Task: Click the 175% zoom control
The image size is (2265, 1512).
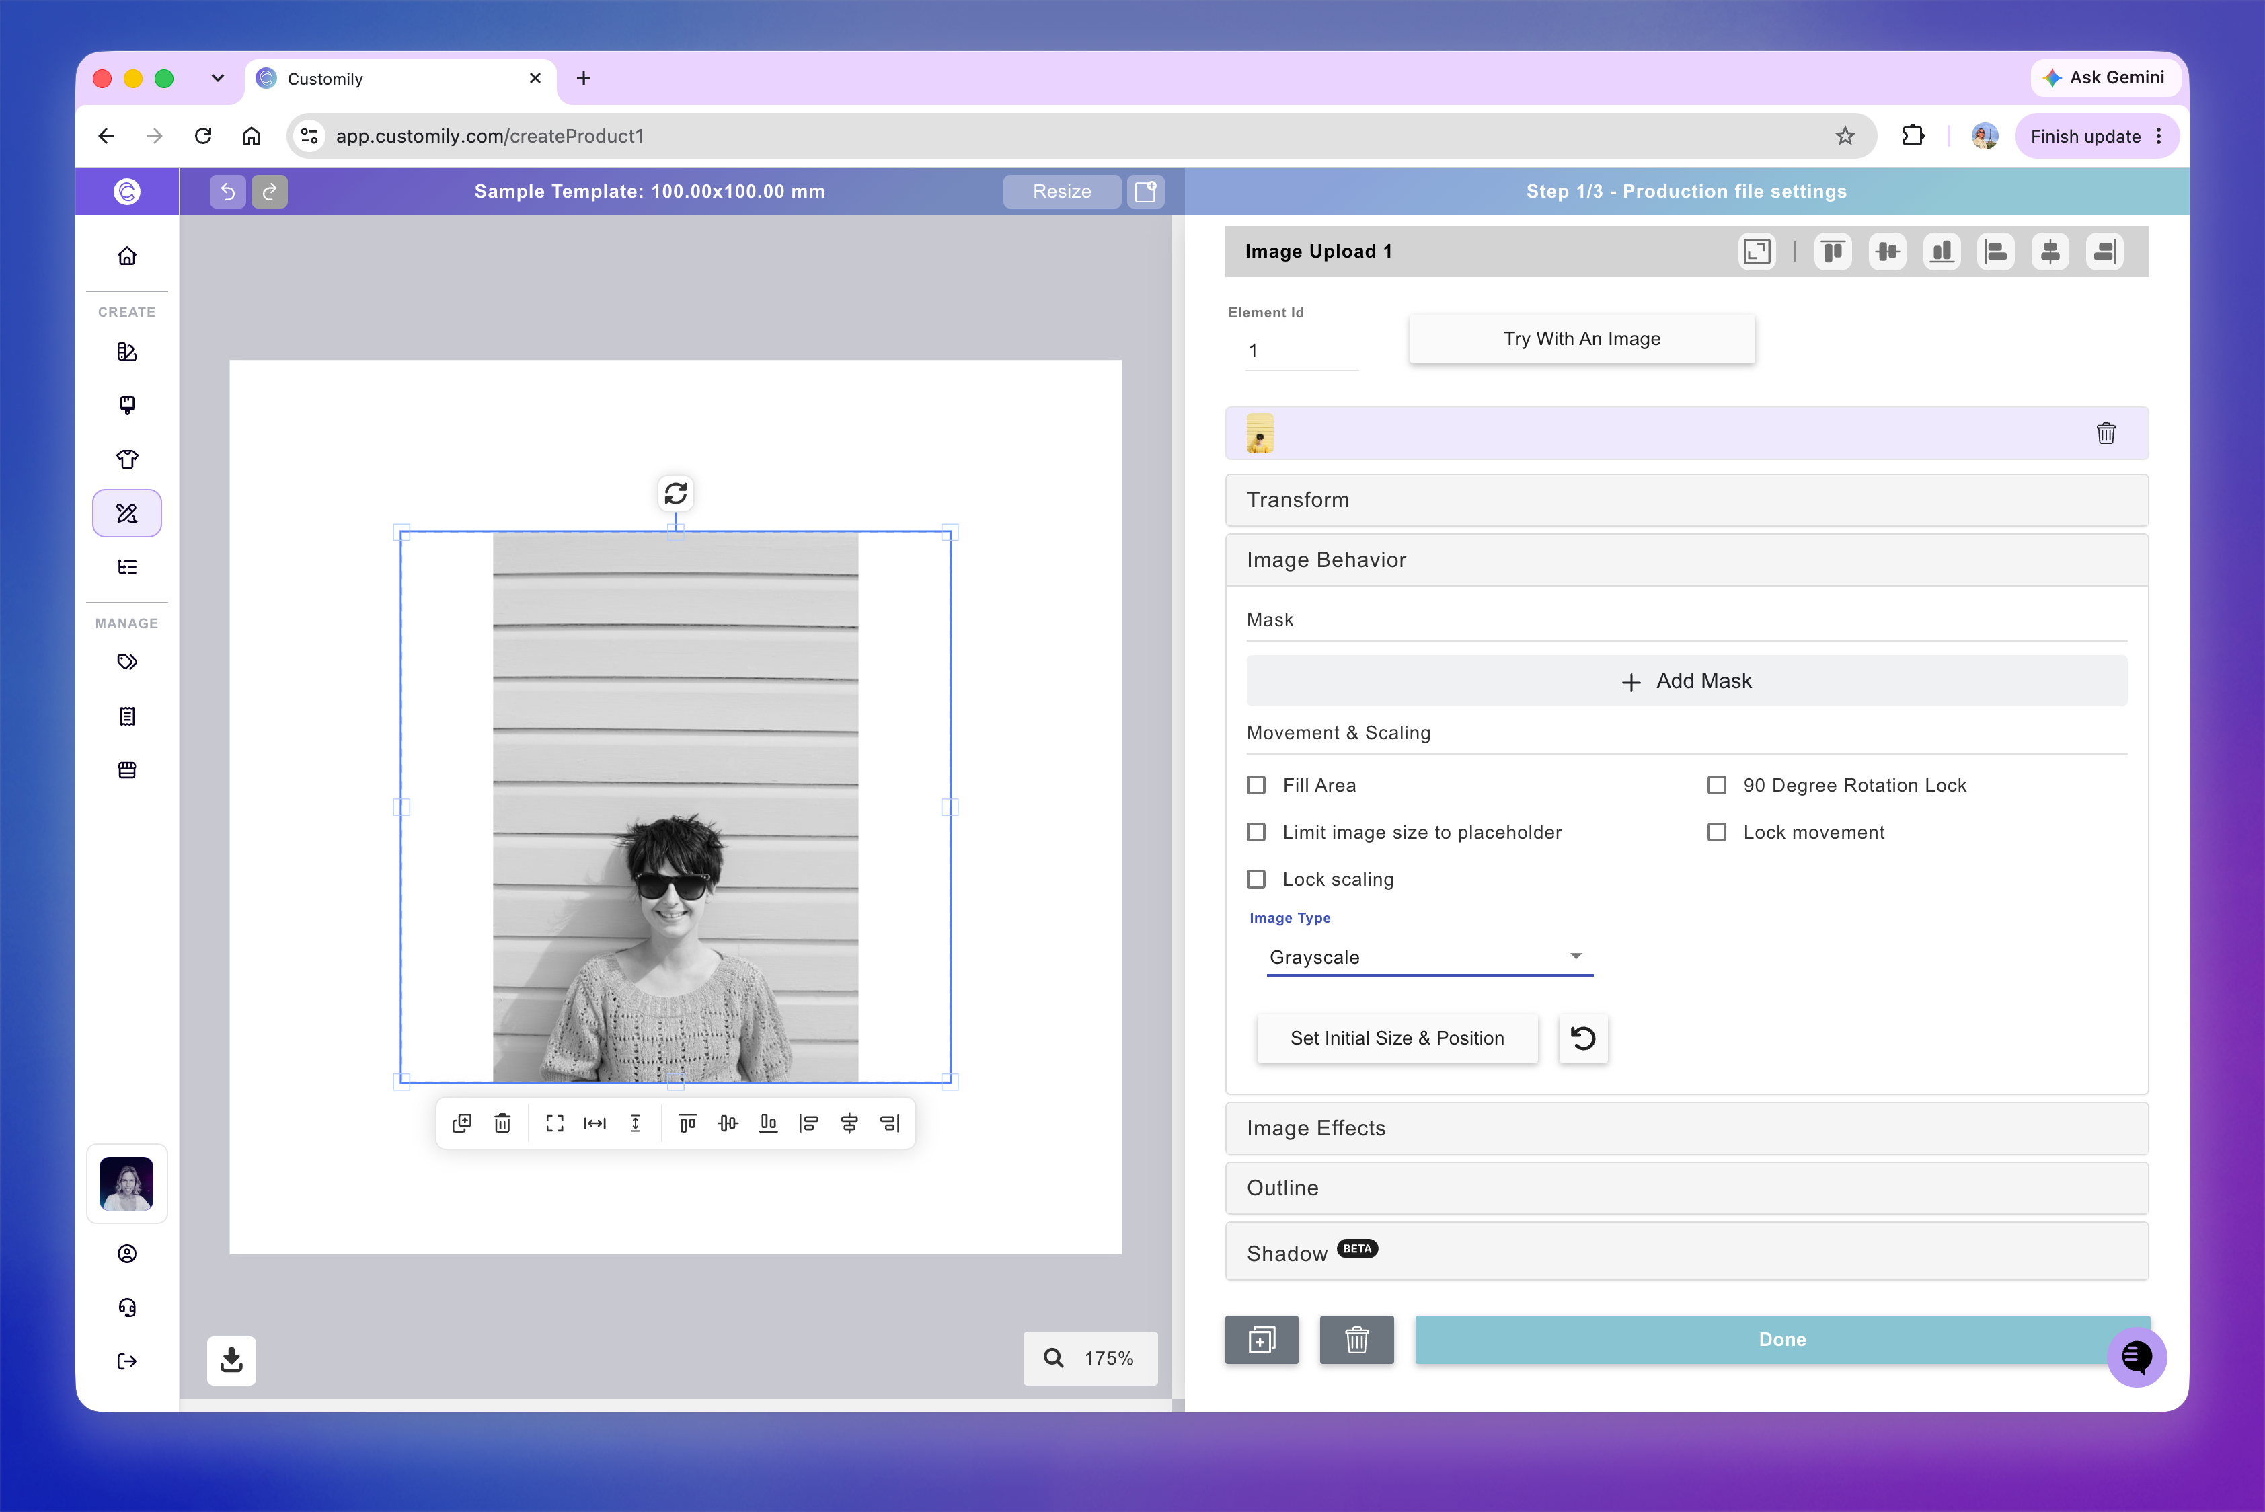Action: click(1091, 1358)
